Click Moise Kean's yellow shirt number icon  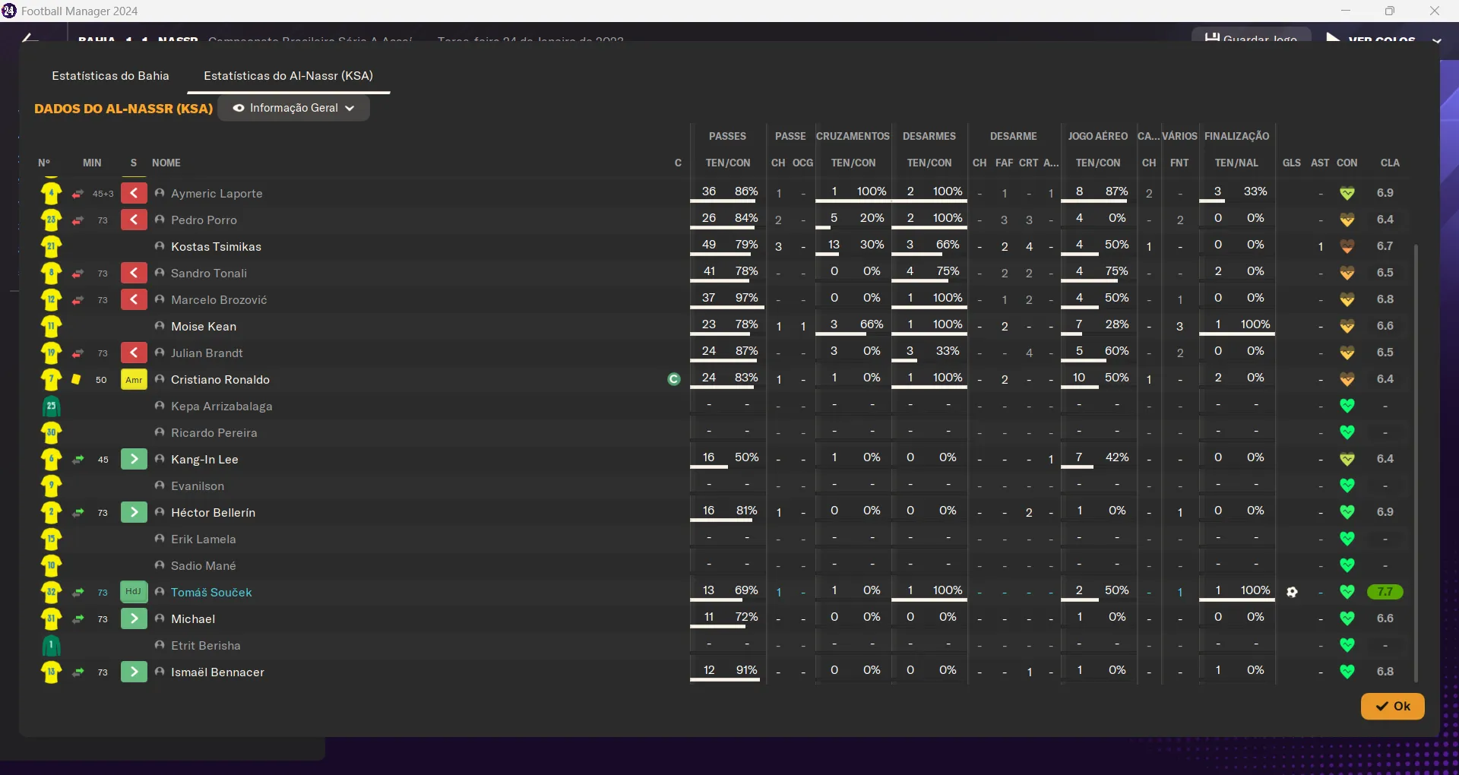click(51, 327)
